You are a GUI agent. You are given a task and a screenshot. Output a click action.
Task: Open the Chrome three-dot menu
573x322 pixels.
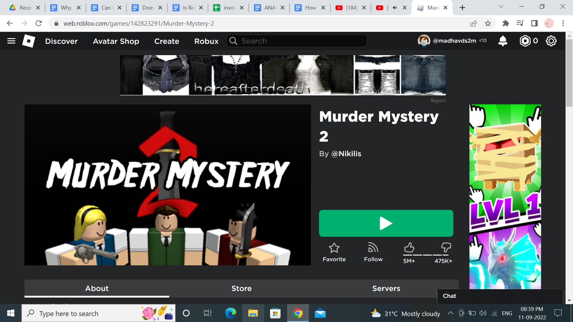pos(563,23)
